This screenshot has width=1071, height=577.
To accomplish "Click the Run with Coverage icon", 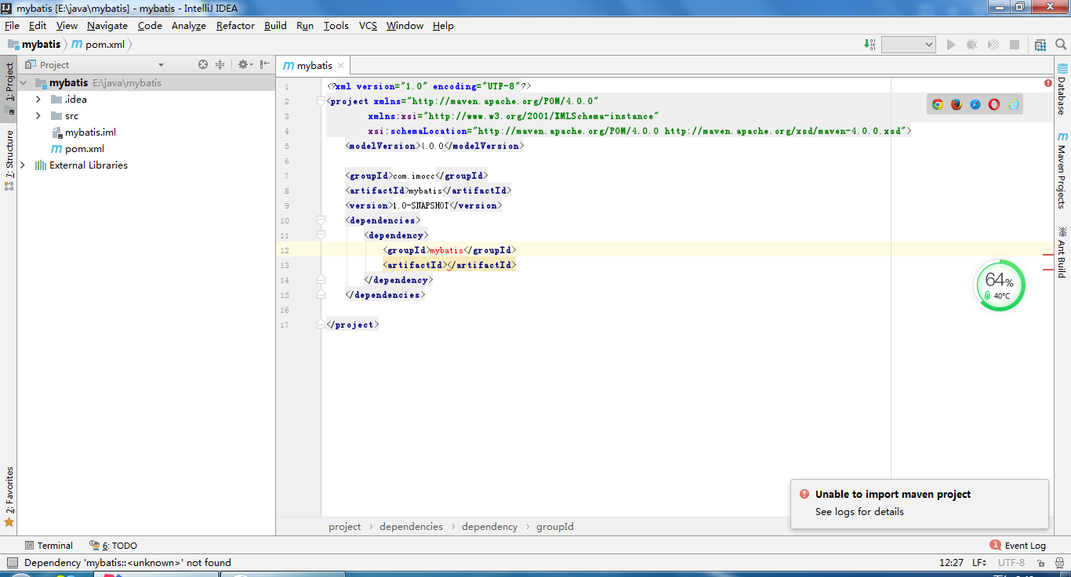I will (x=993, y=45).
